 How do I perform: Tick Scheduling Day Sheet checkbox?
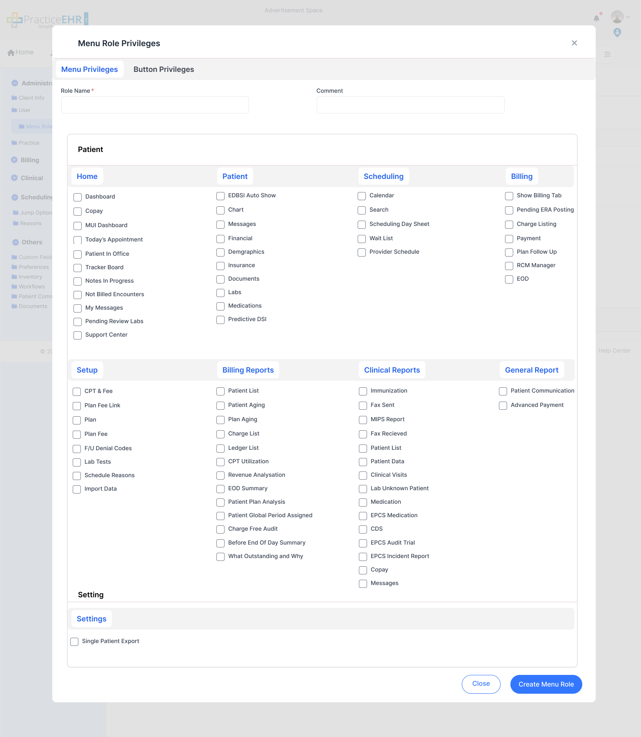(362, 225)
